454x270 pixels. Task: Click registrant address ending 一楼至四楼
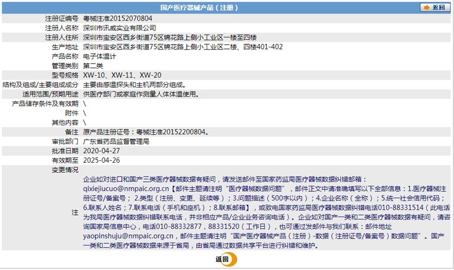(x=170, y=38)
